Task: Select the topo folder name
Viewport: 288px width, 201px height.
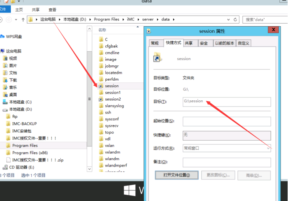Action: 109,132
